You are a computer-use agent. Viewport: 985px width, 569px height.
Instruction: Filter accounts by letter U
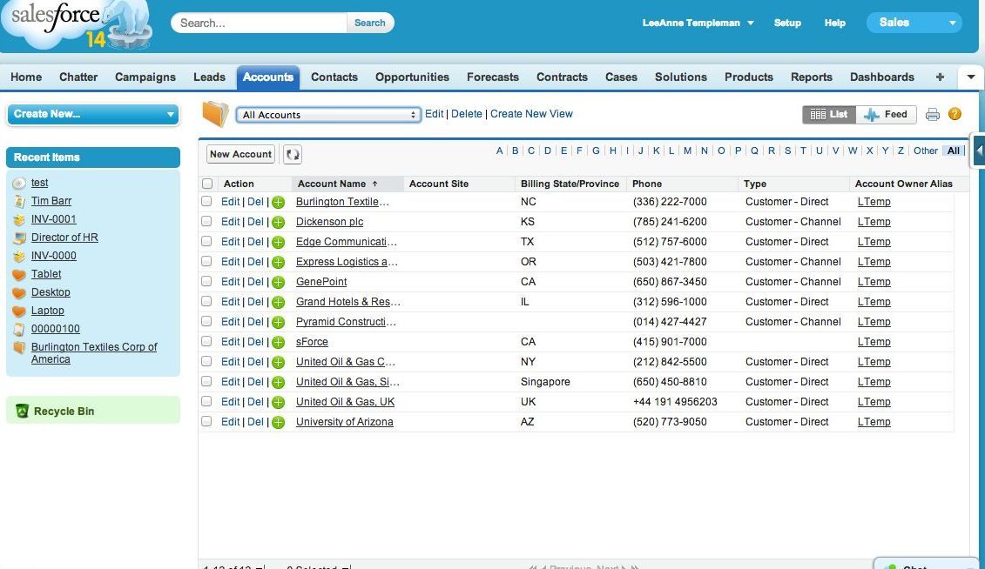point(820,151)
